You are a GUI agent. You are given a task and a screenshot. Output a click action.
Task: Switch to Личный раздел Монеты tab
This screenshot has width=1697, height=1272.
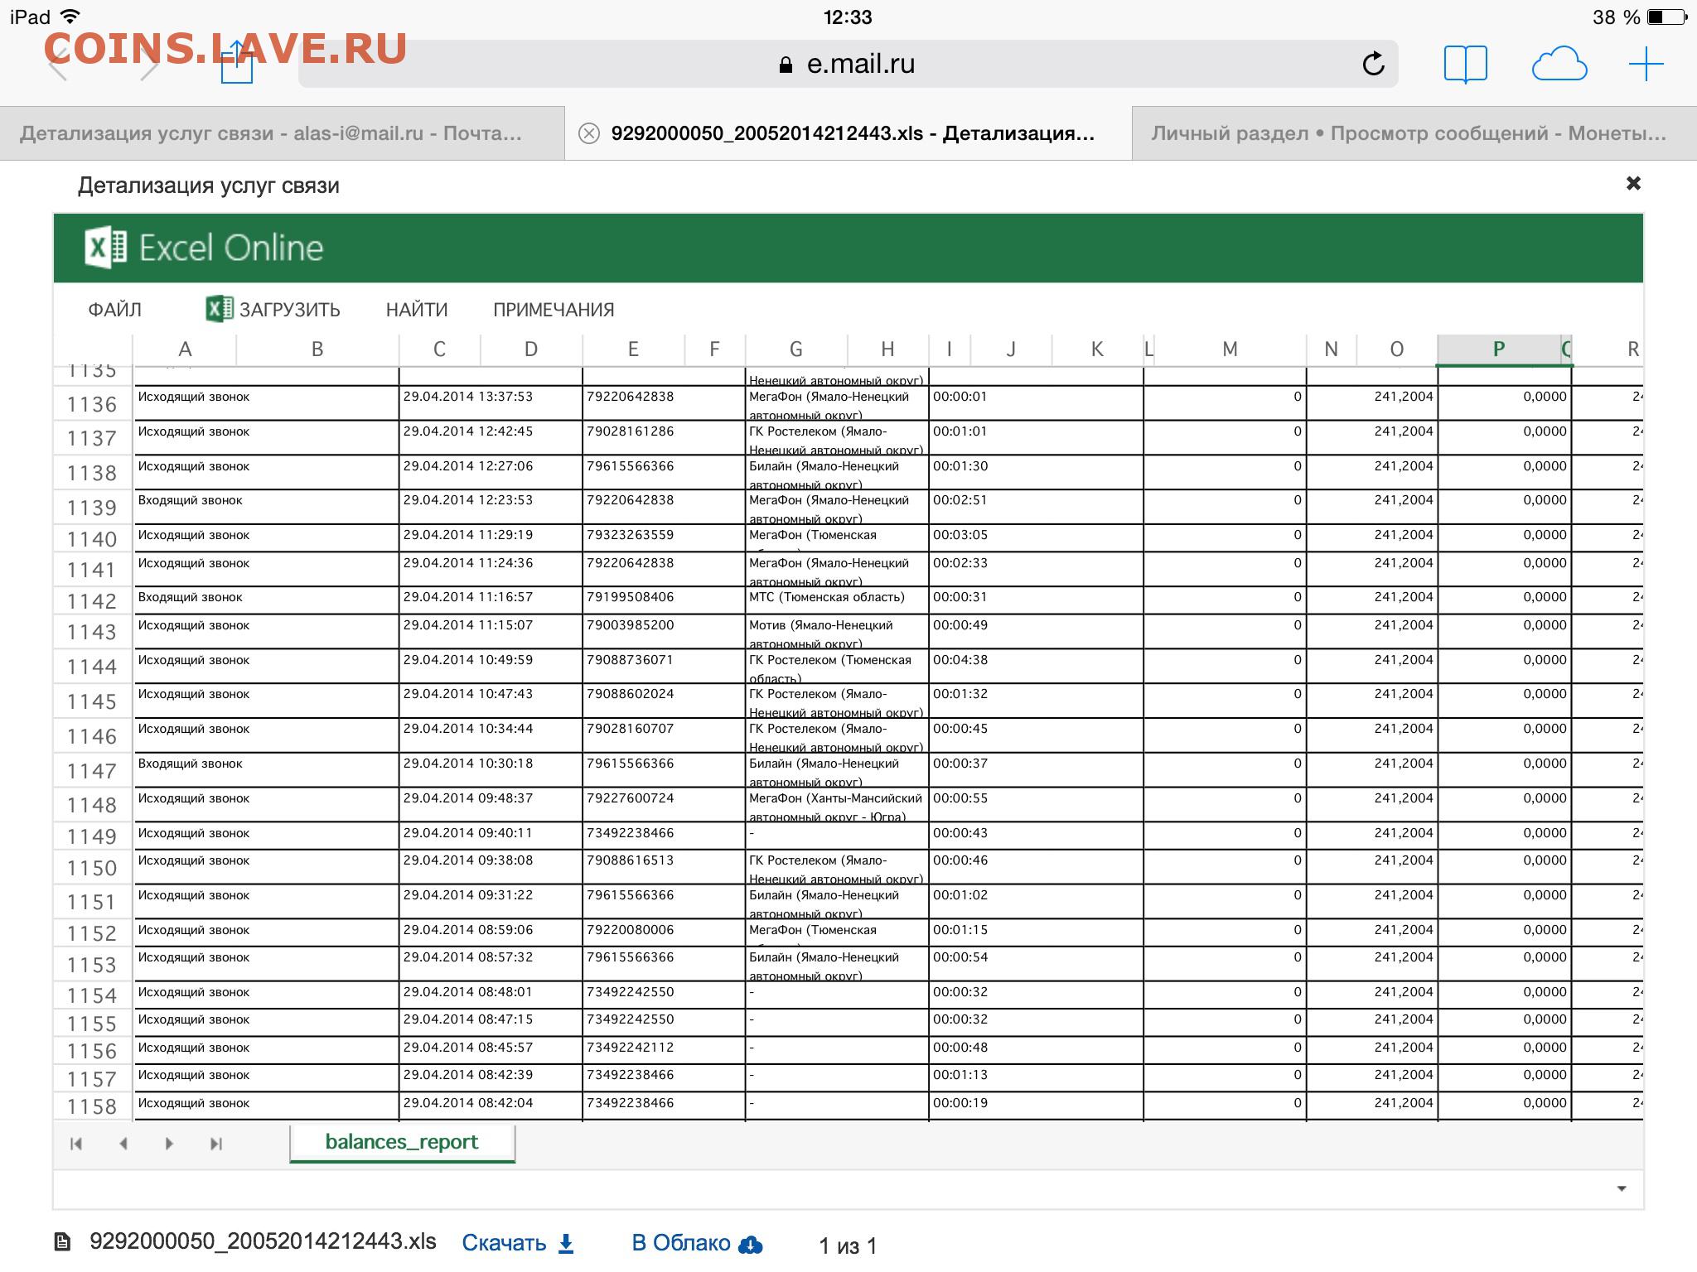(x=1414, y=133)
